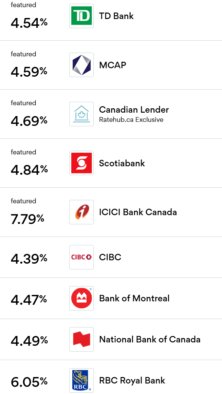Click the 7.79% featured rate

pos(27,219)
